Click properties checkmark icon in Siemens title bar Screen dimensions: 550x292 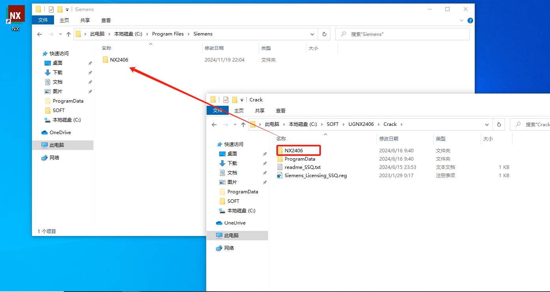coord(51,9)
